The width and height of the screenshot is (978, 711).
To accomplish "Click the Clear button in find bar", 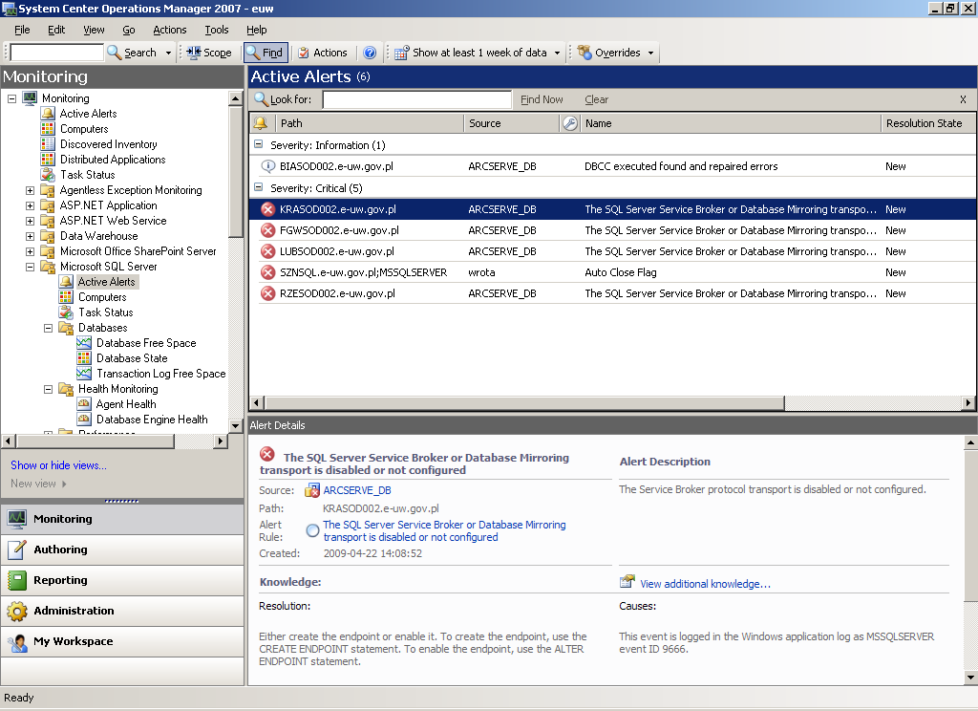I will 596,99.
